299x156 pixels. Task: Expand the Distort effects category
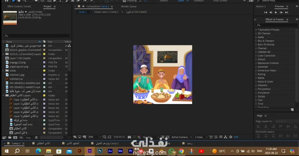pos(256,59)
